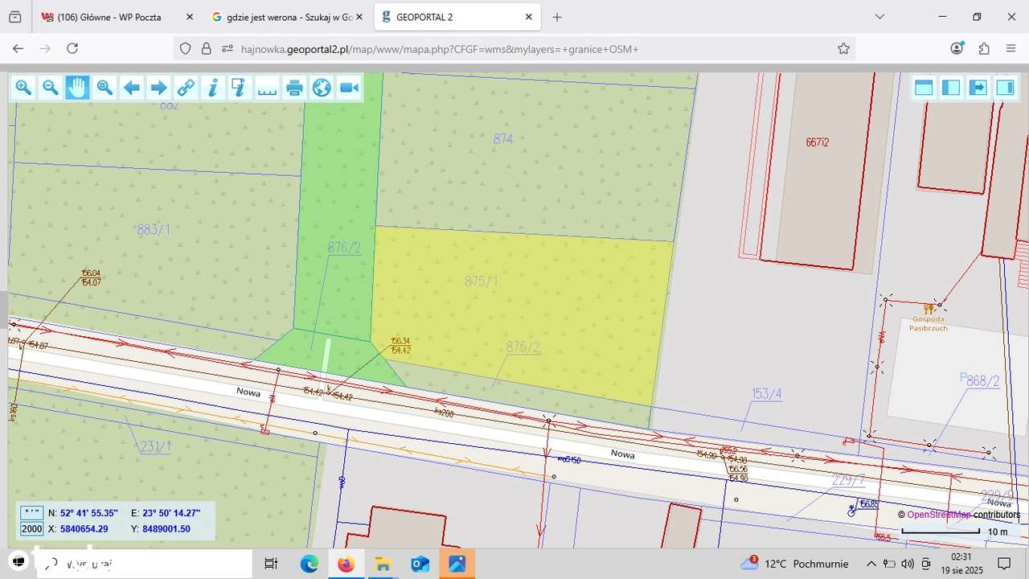Open the Windows notification center

click(x=1004, y=564)
